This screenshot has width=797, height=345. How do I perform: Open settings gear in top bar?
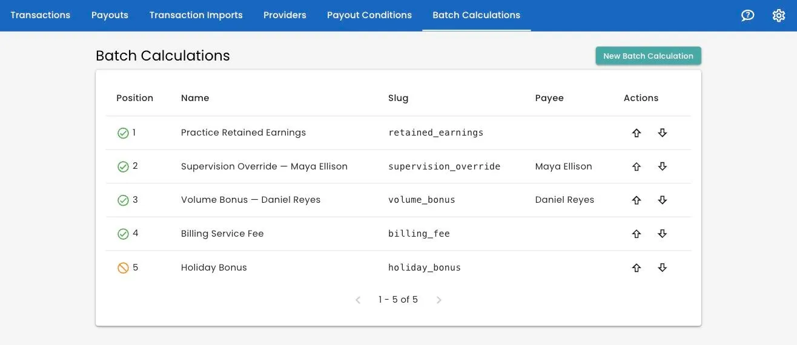779,16
